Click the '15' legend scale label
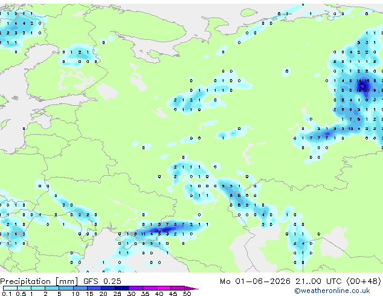This screenshot has width=383, height=296. [89, 294]
